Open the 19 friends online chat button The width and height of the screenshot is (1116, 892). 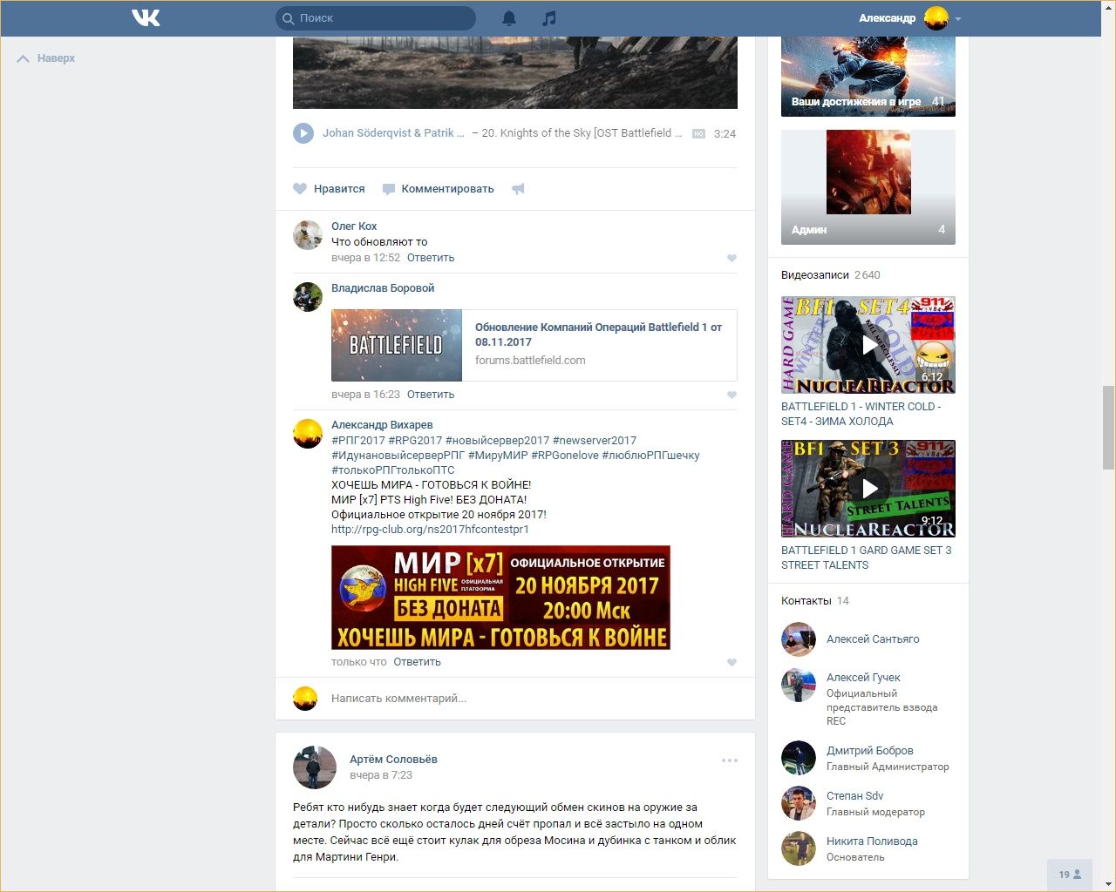click(1070, 875)
